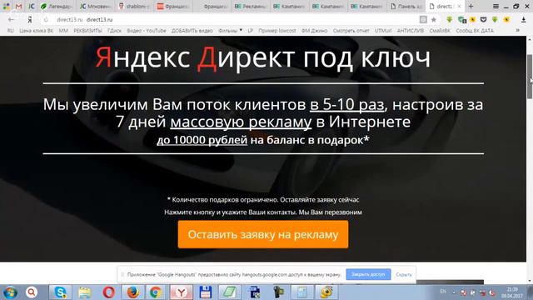Screen dimensions: 533x300
Task: Open the "Видео - YouTube" bookmark
Action: click(x=147, y=31)
